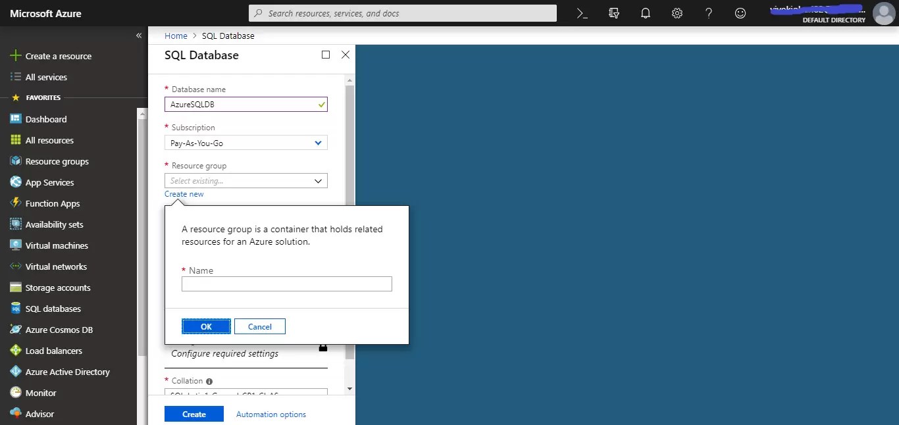Open Azure notifications bell icon

click(645, 13)
